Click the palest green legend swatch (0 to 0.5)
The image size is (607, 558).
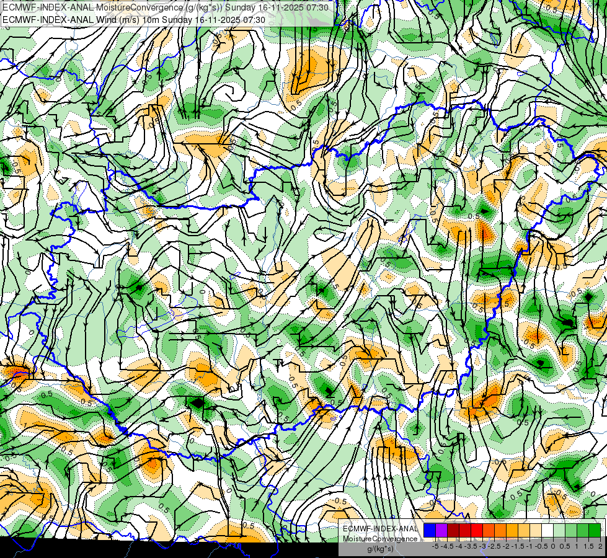point(559,530)
